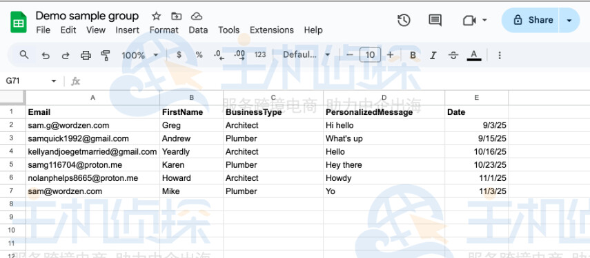Expand the video call dropdown arrow
Viewport: 590px width, 258px height.
[x=484, y=20]
